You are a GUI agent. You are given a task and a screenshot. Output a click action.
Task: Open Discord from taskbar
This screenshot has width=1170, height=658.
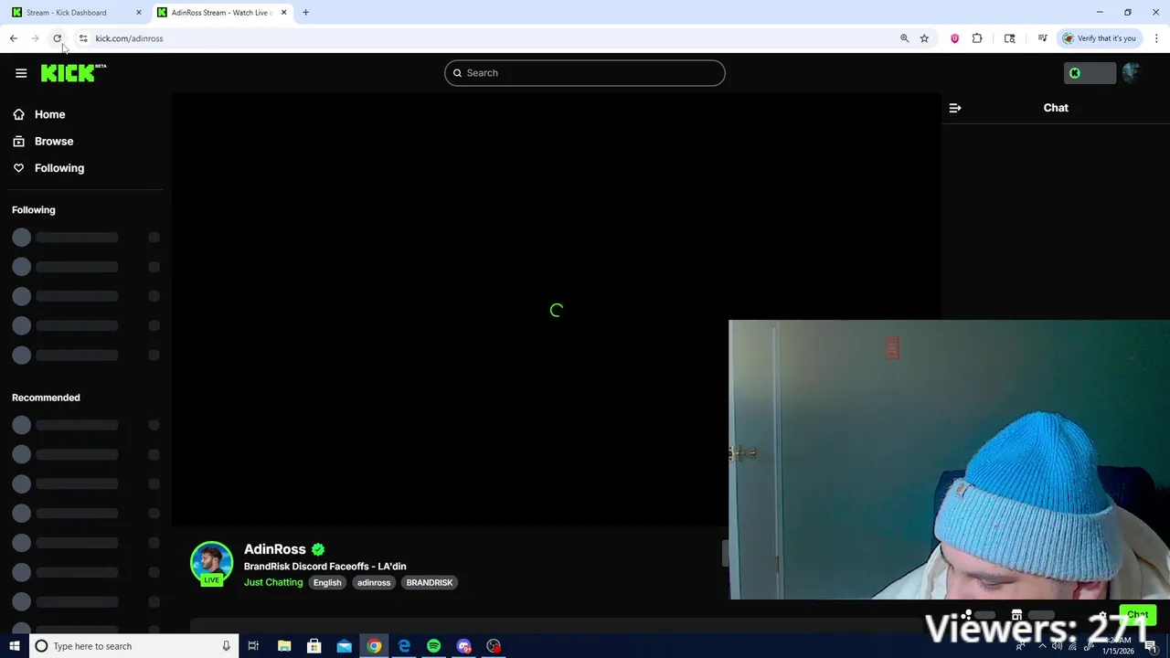[x=463, y=646]
